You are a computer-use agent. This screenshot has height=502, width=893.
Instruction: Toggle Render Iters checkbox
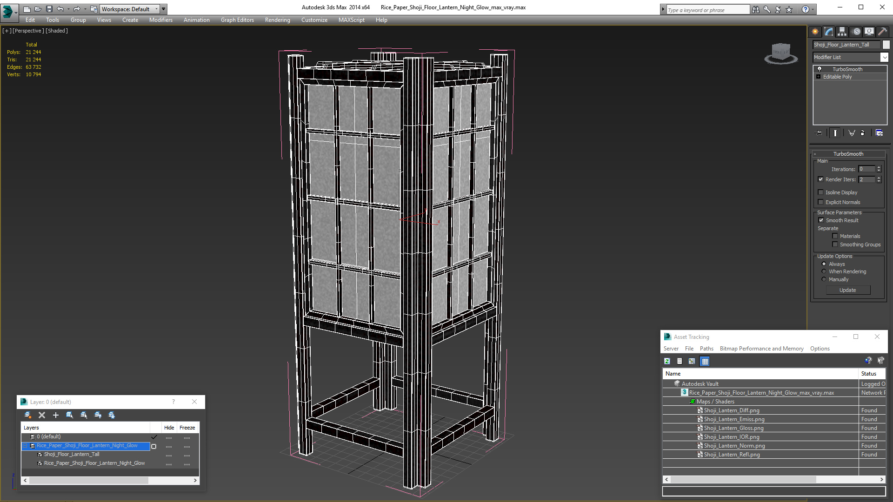(820, 179)
